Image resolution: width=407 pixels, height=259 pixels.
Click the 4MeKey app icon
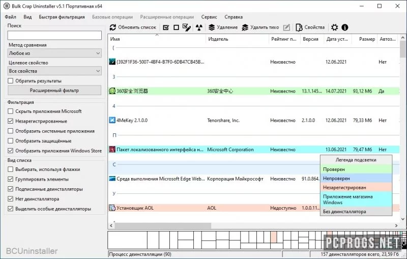[112, 120]
